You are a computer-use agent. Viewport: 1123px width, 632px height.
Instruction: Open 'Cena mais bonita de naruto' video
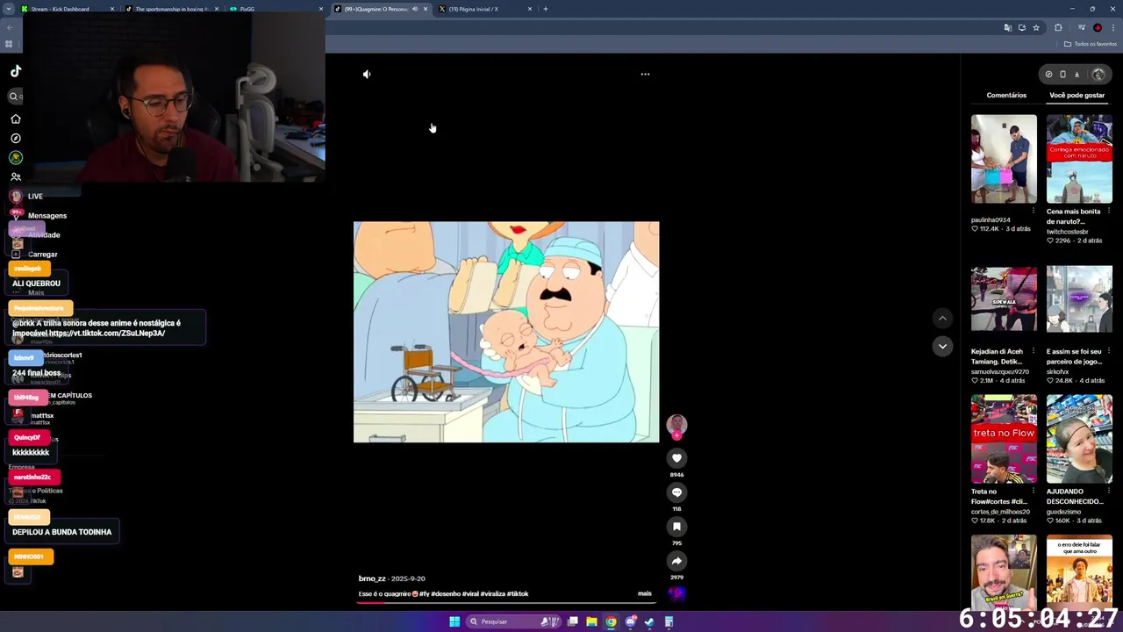[1079, 159]
